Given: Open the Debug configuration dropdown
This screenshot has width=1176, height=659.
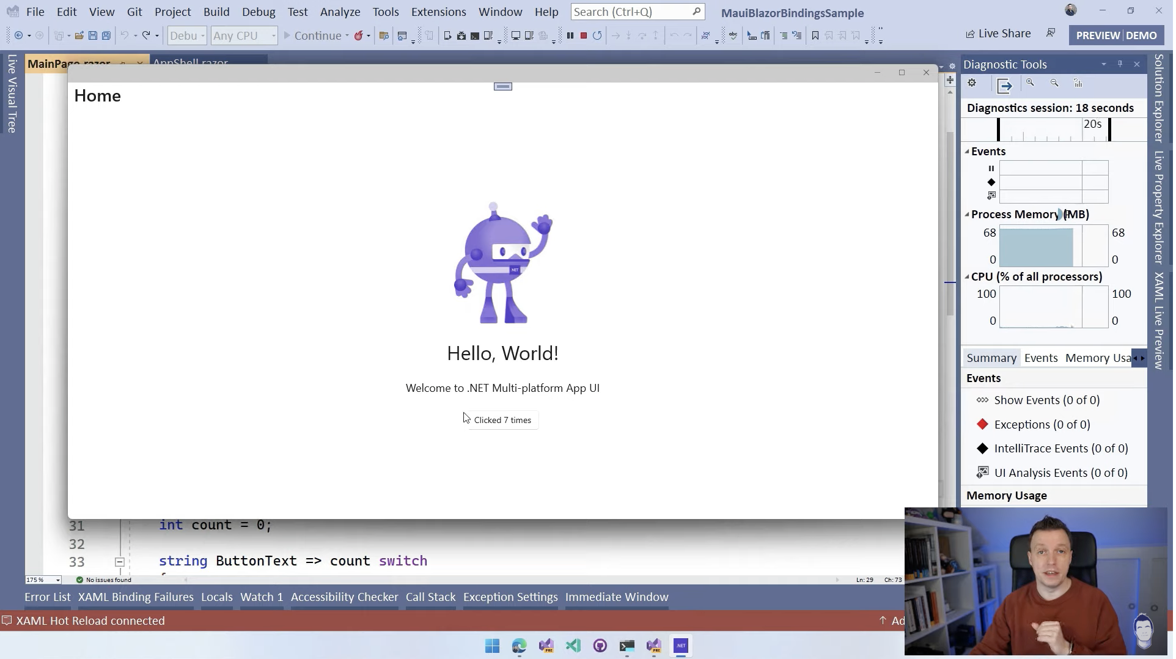Looking at the screenshot, I should tap(187, 35).
